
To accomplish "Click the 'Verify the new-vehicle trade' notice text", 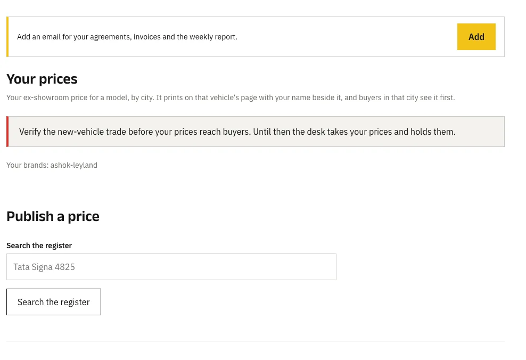I will [x=237, y=132].
